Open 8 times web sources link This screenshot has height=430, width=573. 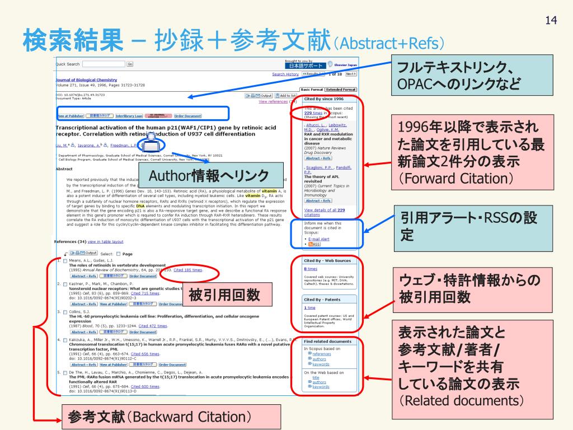[x=311, y=269]
